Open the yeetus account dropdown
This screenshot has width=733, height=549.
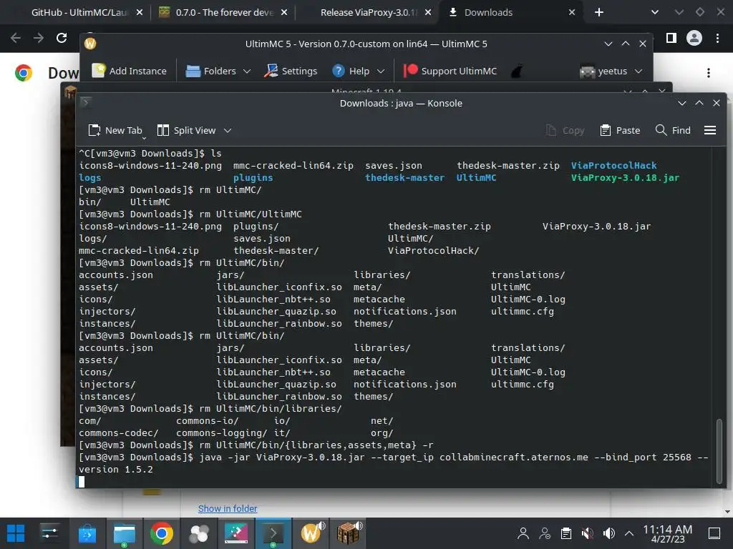[611, 71]
